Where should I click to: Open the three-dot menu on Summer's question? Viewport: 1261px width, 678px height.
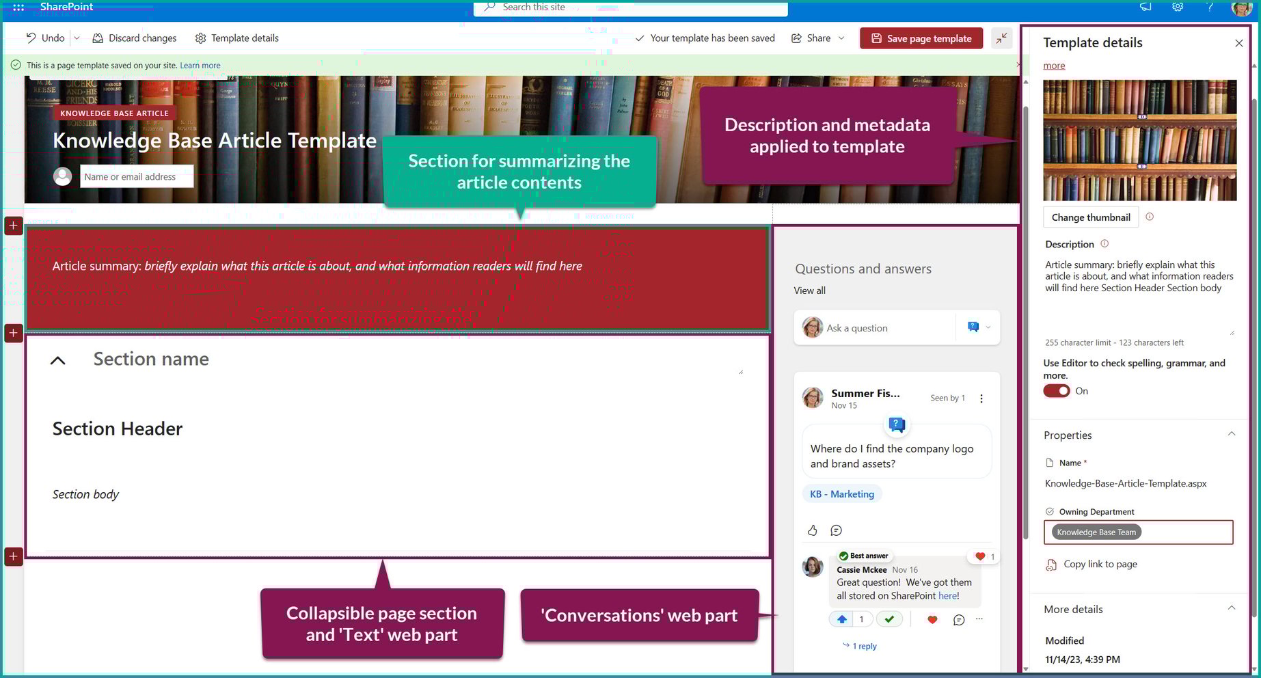pyautogui.click(x=981, y=398)
